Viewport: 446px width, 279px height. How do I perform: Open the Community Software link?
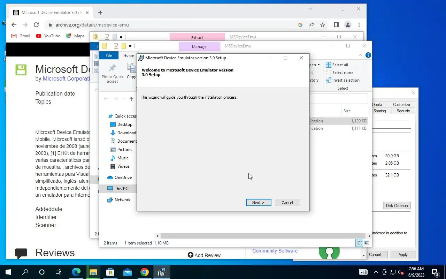[x=275, y=251]
